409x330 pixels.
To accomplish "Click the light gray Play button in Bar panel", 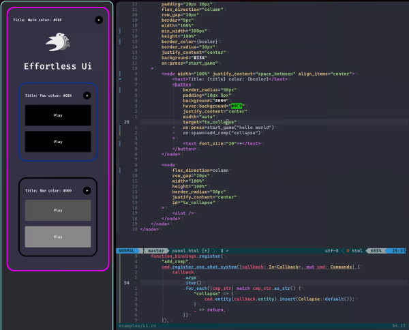I will [x=58, y=237].
